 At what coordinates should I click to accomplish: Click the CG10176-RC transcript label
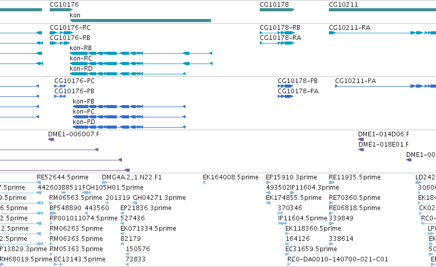tap(70, 28)
